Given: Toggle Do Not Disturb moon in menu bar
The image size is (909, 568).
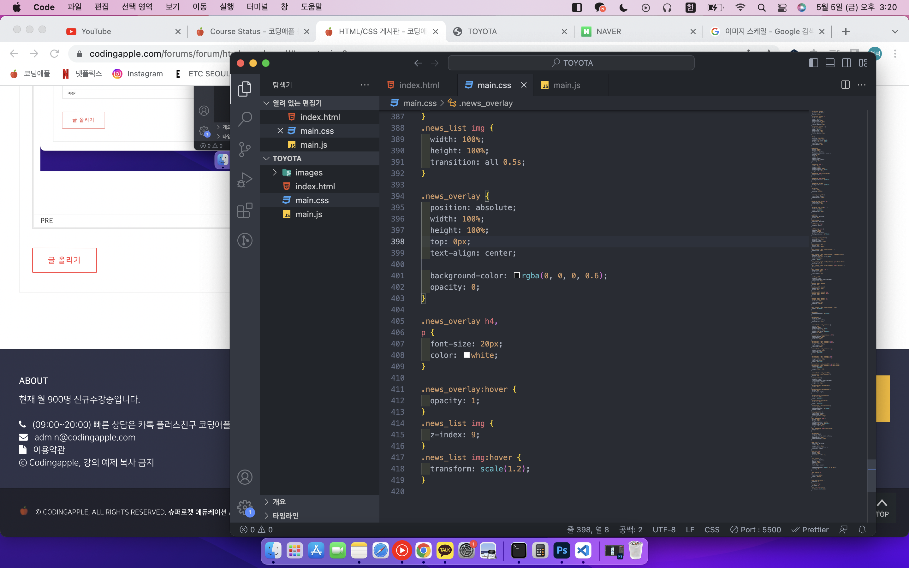Looking at the screenshot, I should point(623,8).
